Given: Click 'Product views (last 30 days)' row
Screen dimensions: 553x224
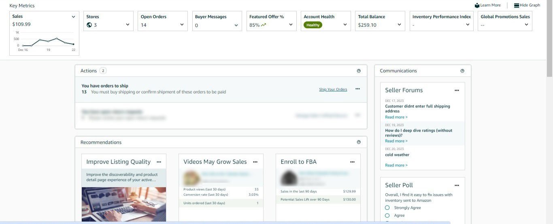Looking at the screenshot, I should [x=221, y=189].
